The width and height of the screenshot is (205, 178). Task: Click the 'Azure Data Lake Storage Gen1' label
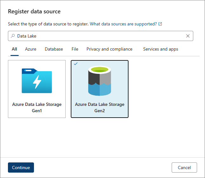pos(37,107)
